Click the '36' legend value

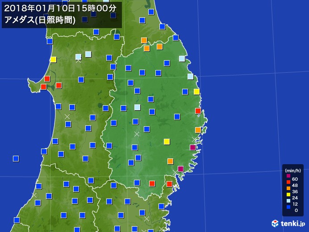(295, 191)
